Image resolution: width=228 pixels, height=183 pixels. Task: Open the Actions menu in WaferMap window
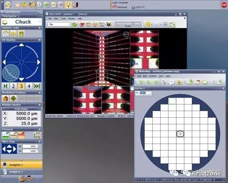(x=152, y=76)
